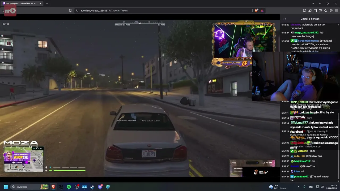Click the twitch.tv video URL address field
This screenshot has width=340, height=191.
(x=104, y=11)
